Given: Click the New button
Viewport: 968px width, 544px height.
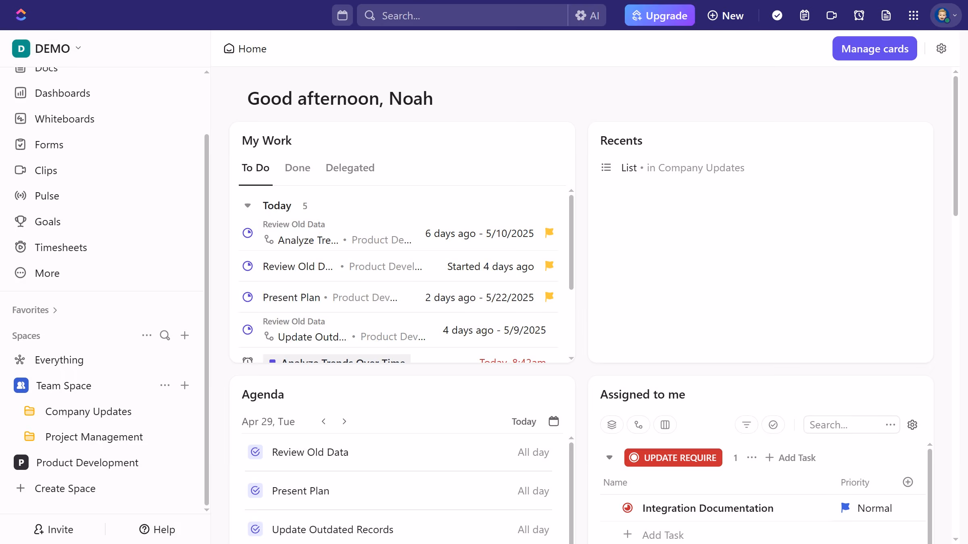Looking at the screenshot, I should (726, 15).
